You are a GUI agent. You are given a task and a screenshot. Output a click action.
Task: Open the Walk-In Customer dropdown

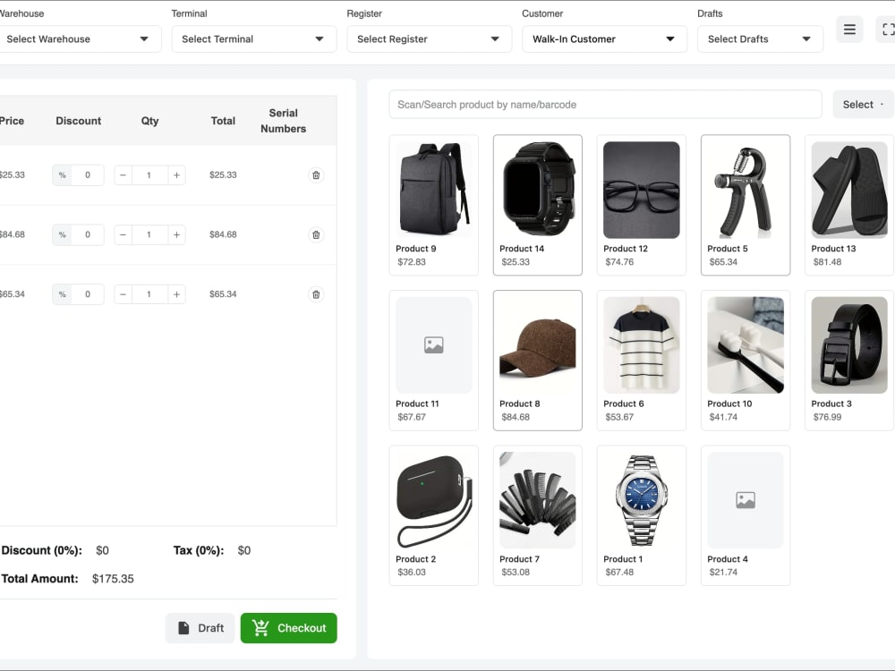[604, 38]
